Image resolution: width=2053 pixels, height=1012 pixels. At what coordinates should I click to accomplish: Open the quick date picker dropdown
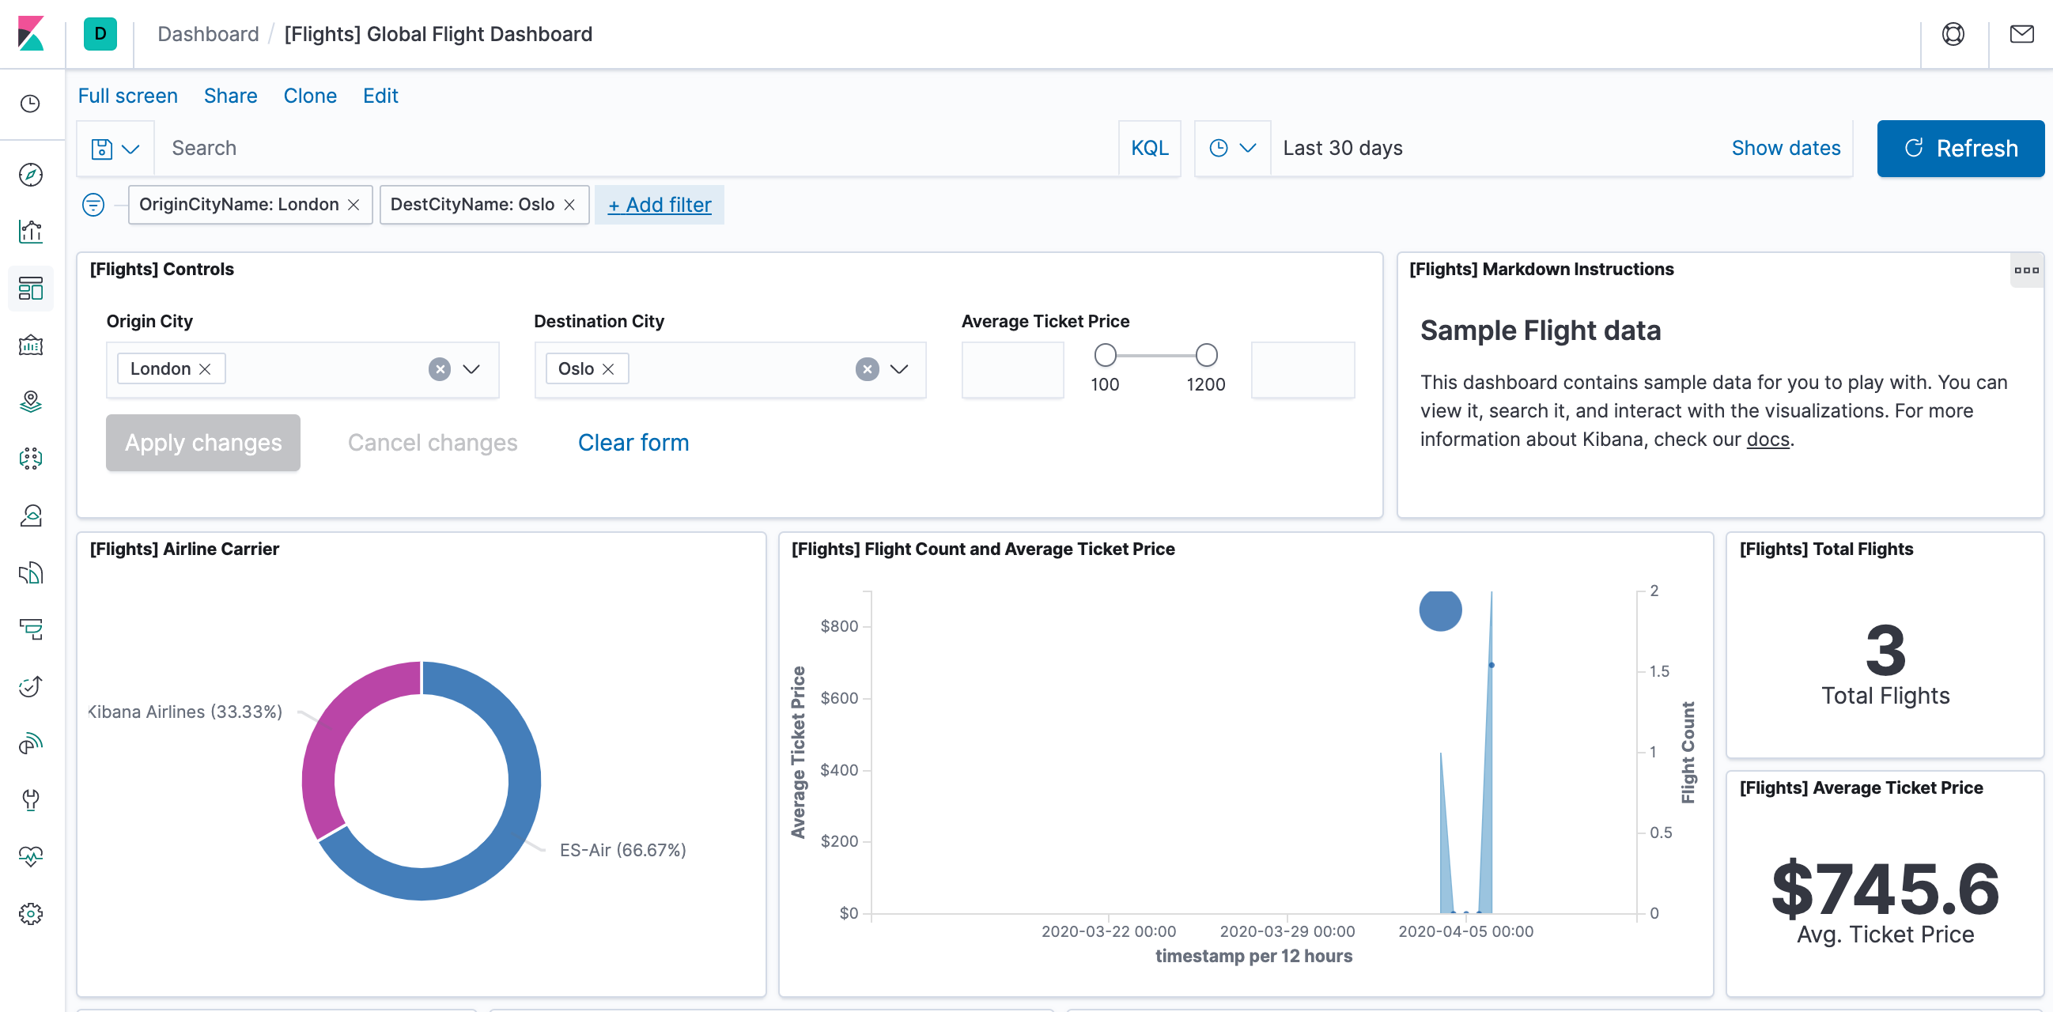[1232, 148]
